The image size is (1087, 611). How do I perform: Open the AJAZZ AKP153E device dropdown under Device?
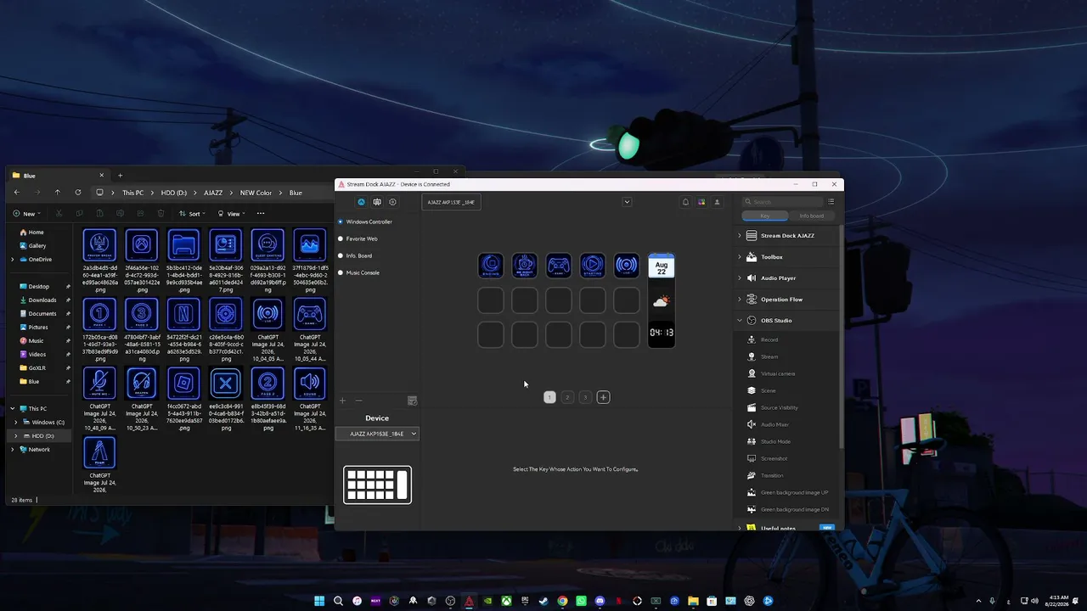(377, 434)
